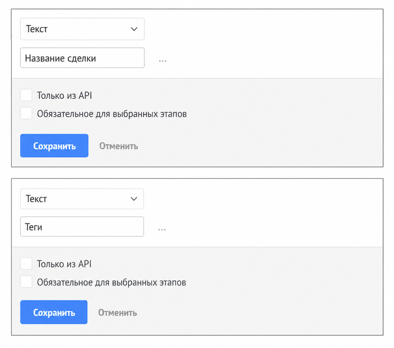394x348 pixels.
Task: Open the type dropdown above the 'Теги' field
Action: (x=82, y=199)
